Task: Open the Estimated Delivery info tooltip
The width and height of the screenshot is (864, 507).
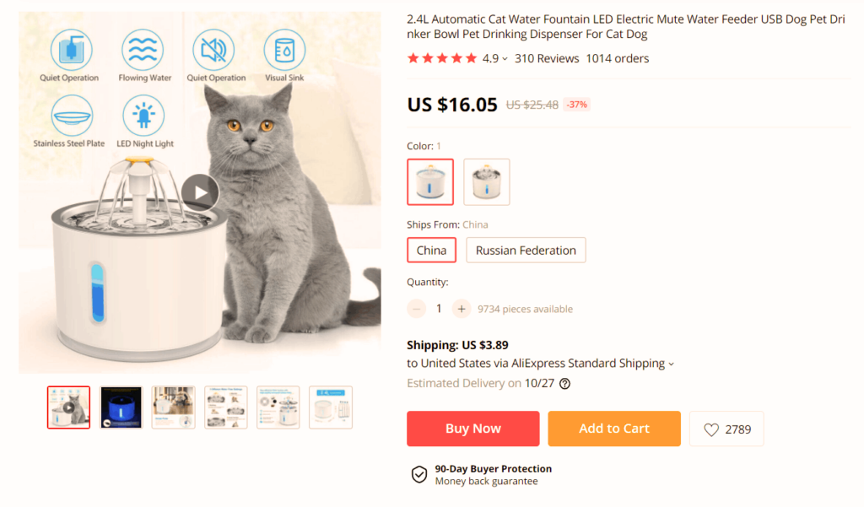Action: coord(563,384)
